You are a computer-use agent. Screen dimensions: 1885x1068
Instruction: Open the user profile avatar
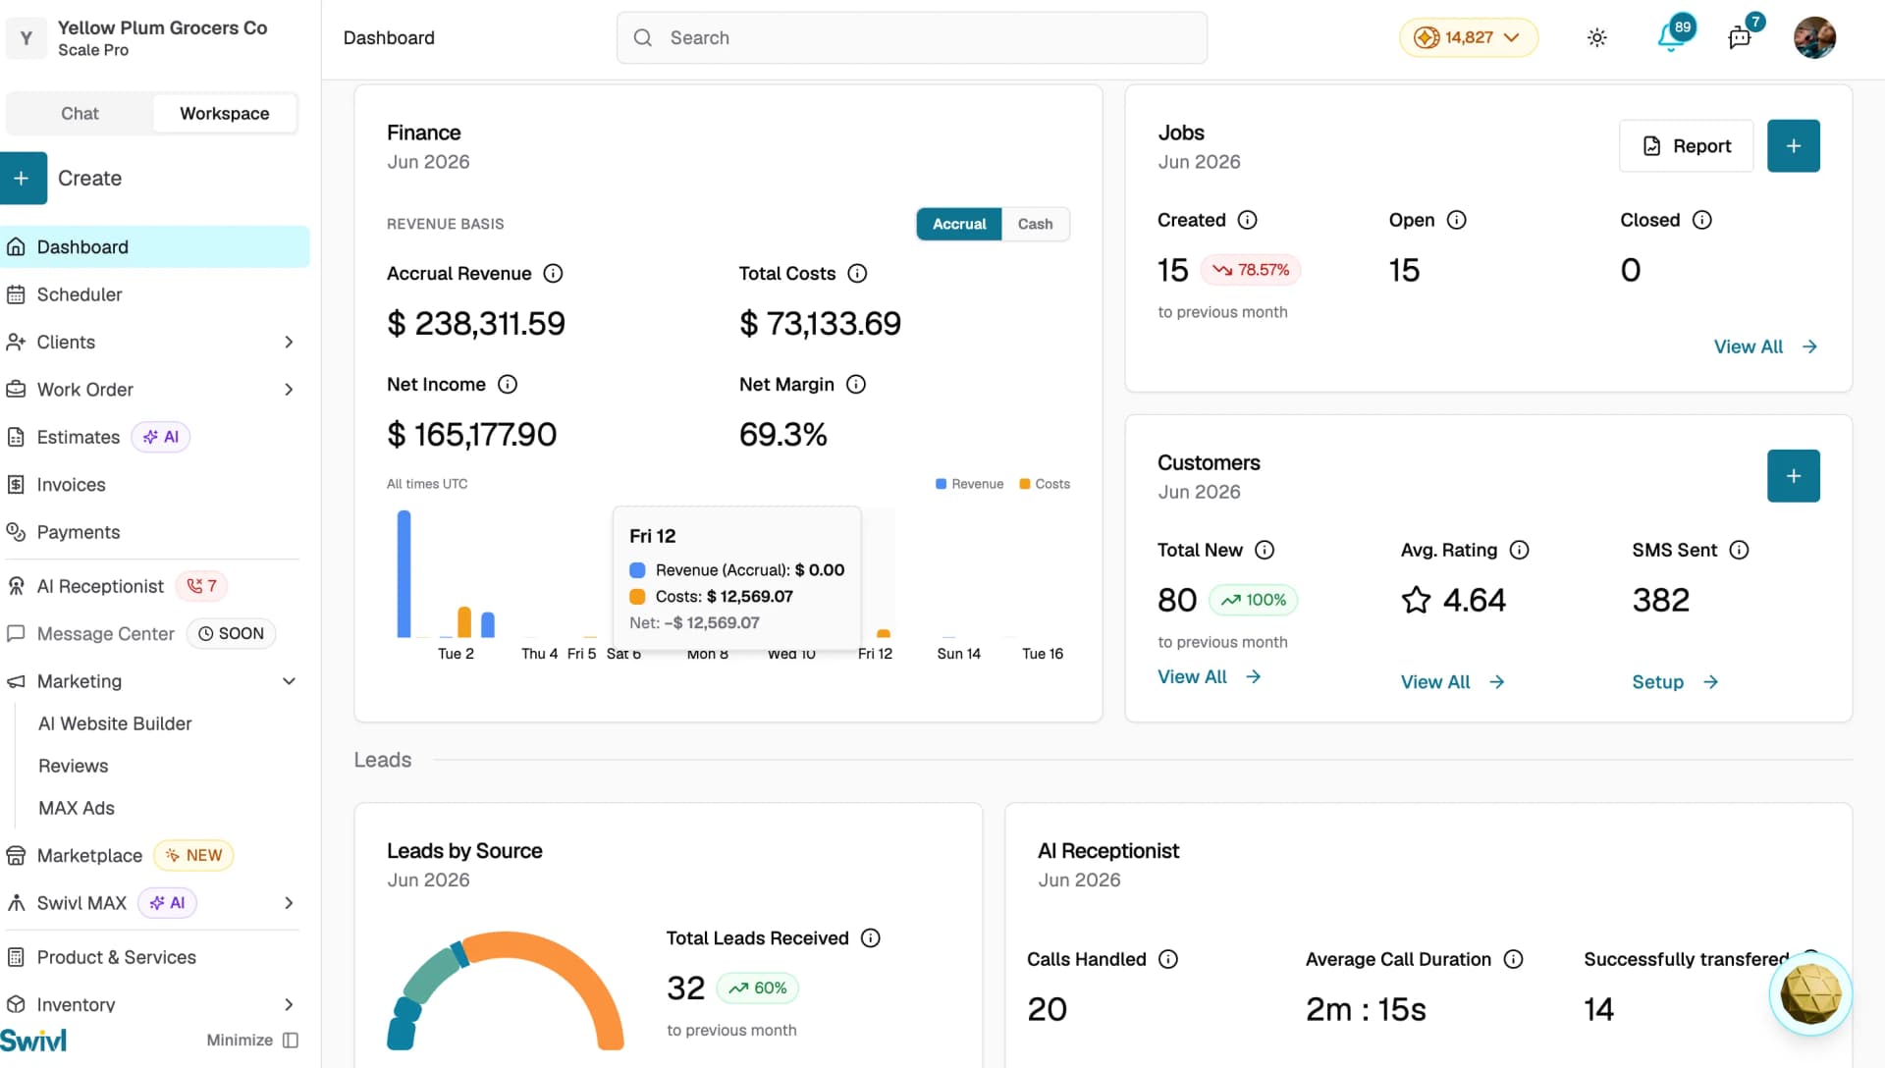coord(1814,37)
